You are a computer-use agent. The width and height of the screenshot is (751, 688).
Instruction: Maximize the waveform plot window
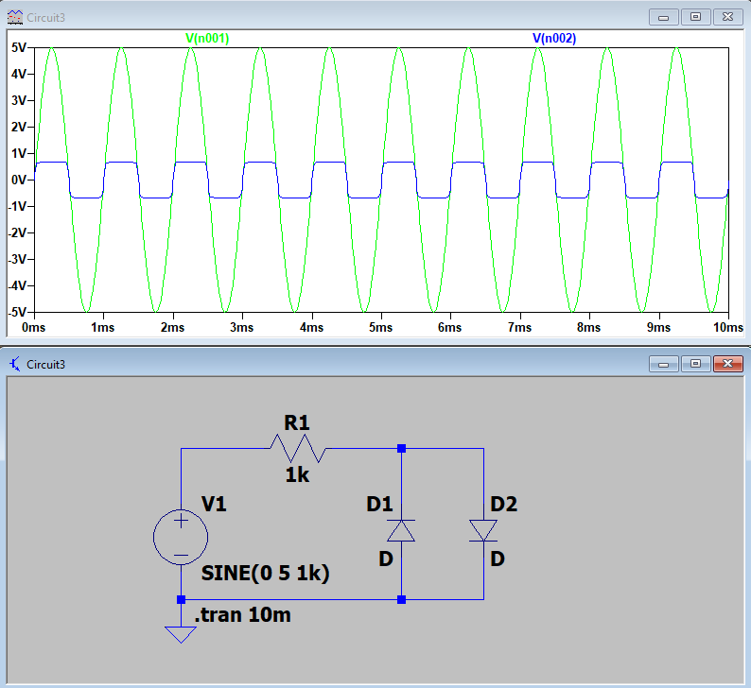click(x=695, y=17)
